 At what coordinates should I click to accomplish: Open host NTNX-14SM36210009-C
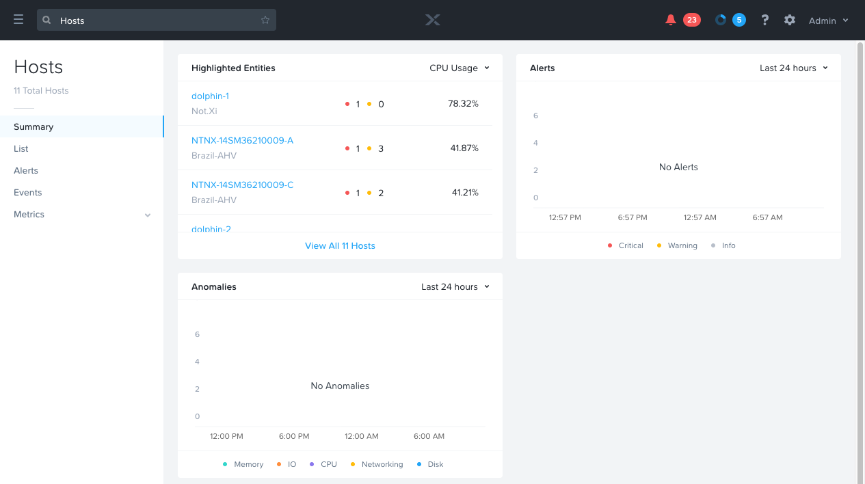point(242,185)
